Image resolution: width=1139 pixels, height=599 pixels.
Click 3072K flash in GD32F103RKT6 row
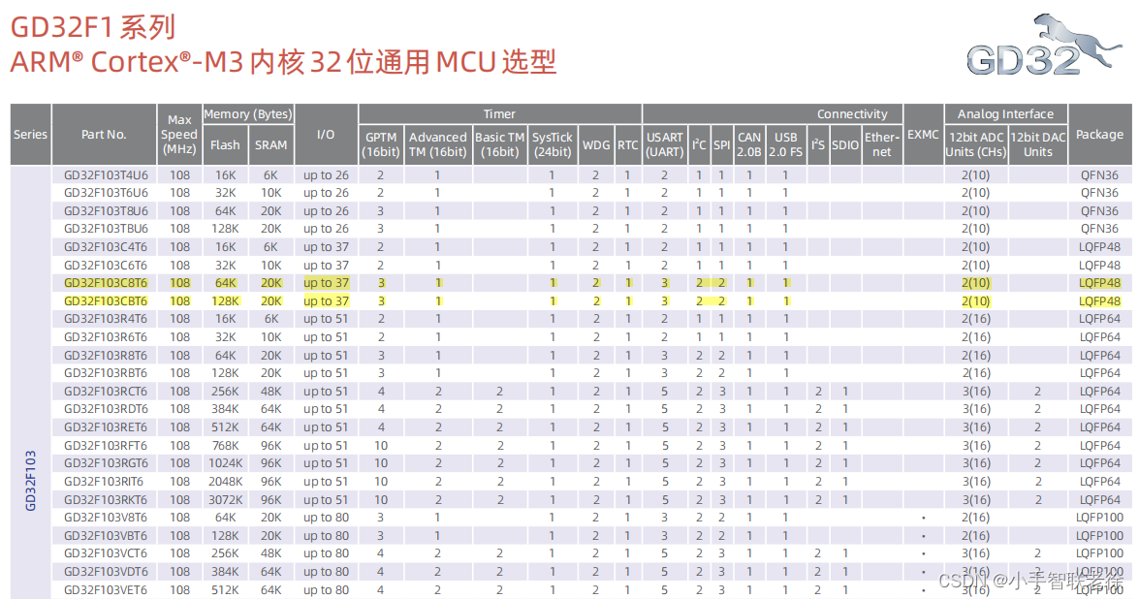(x=225, y=499)
